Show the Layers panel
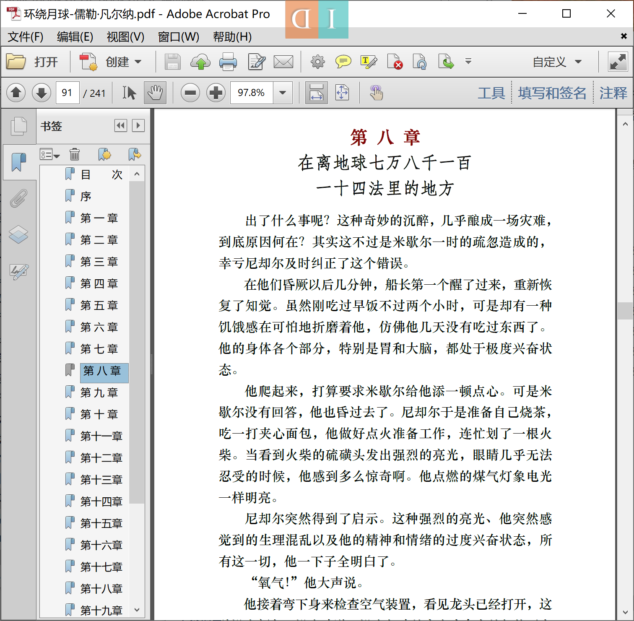 [19, 234]
